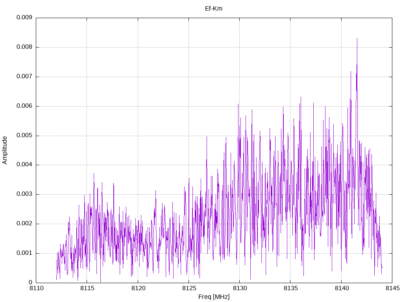The height and width of the screenshot is (302, 403).
Task: Click the plot title Ef-Km
Action: [214, 9]
